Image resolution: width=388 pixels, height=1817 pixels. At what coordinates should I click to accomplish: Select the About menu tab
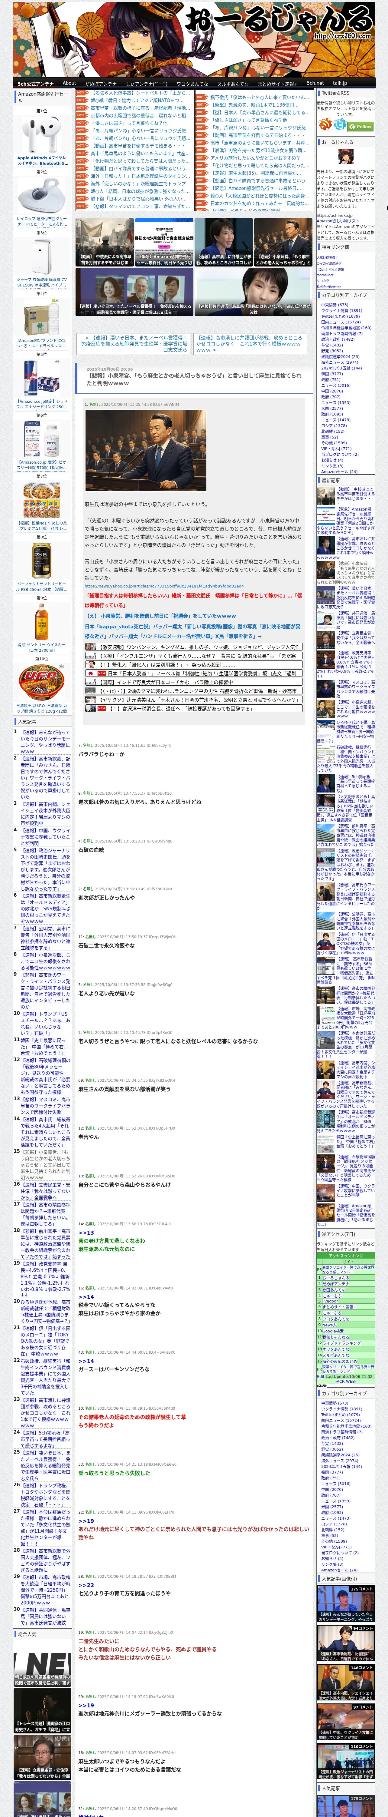tap(69, 83)
